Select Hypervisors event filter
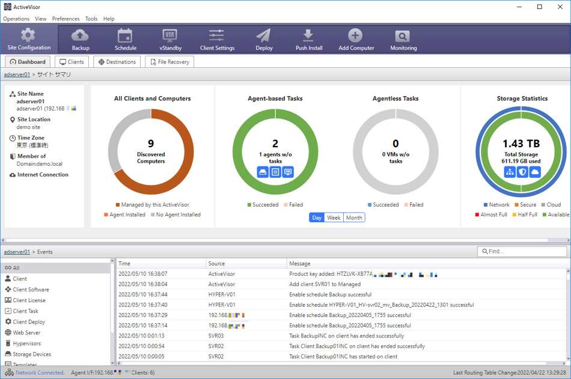 (56, 344)
